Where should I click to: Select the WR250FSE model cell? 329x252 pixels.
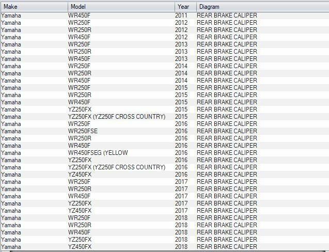click(x=83, y=131)
